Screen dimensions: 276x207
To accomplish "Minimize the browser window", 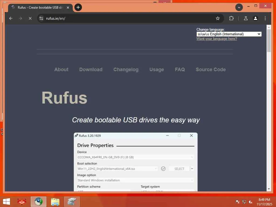I will 248,6.
